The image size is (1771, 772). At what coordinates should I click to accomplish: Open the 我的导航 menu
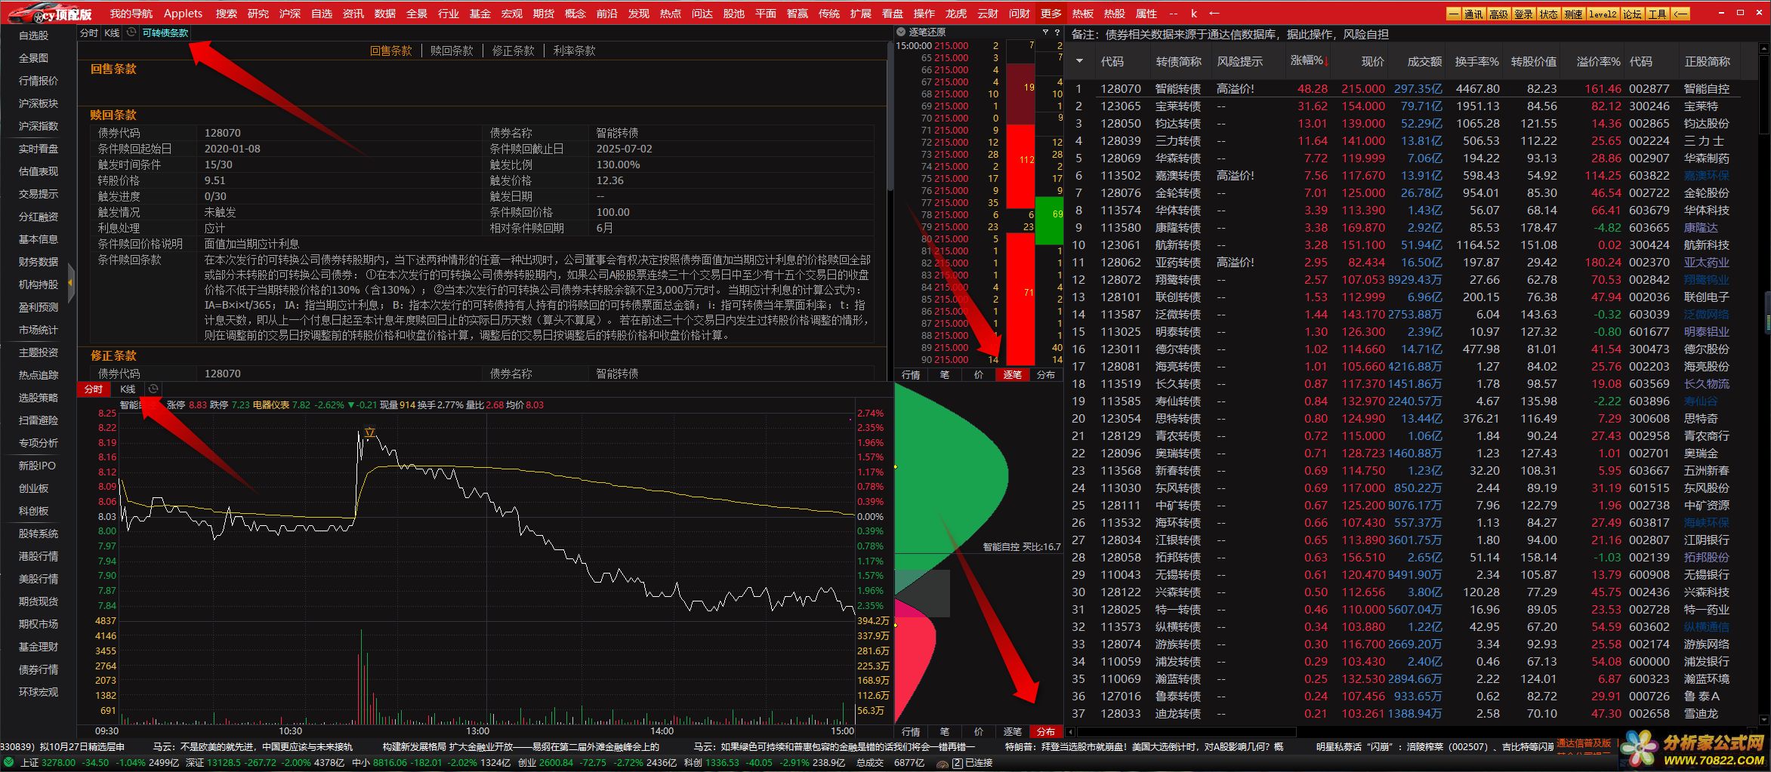tap(131, 13)
